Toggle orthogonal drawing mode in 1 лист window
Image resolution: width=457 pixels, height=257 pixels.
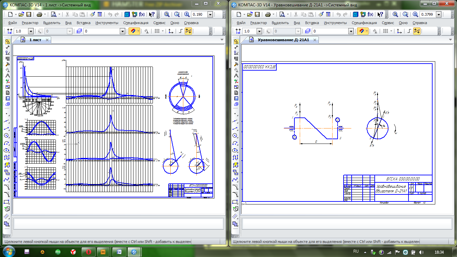coord(181,31)
